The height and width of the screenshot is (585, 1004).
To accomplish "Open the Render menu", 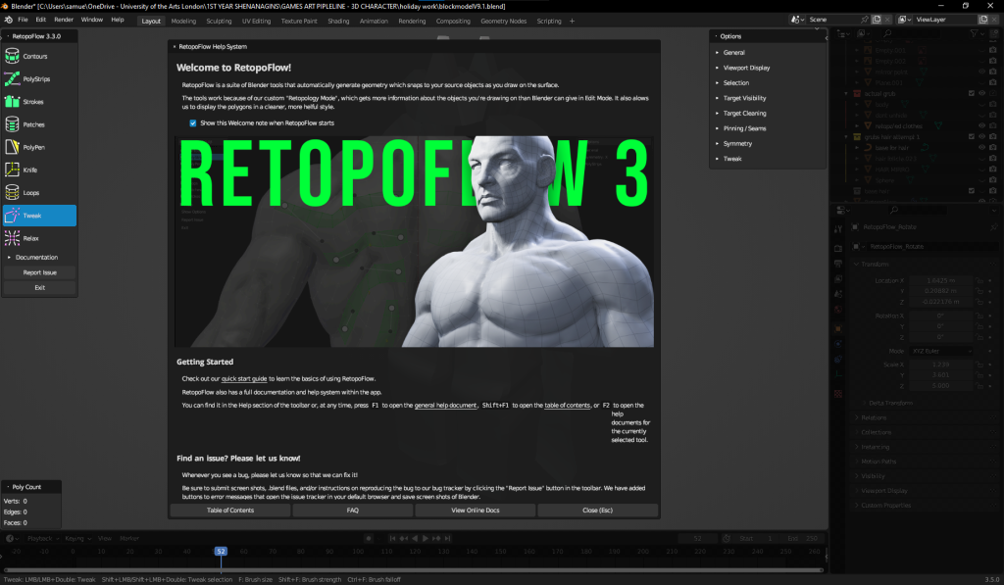I will (x=64, y=20).
